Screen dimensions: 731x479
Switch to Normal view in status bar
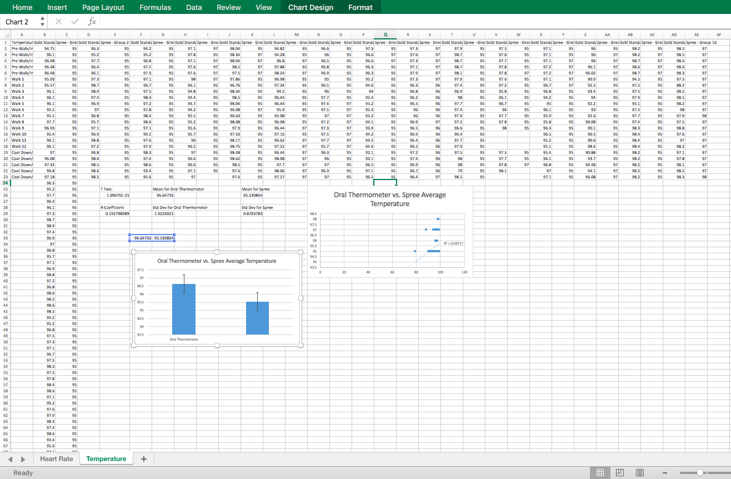coord(600,472)
